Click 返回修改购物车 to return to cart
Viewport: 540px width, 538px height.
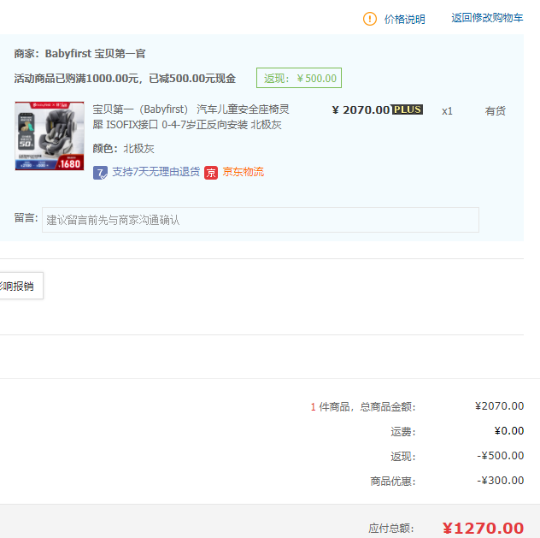point(487,18)
